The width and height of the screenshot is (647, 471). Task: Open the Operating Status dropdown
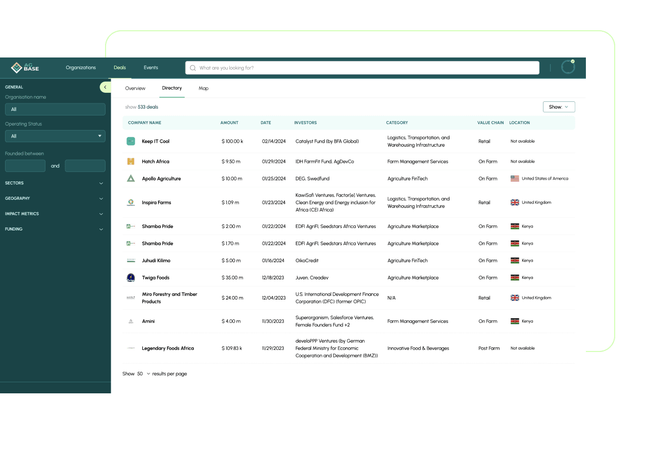(x=55, y=136)
